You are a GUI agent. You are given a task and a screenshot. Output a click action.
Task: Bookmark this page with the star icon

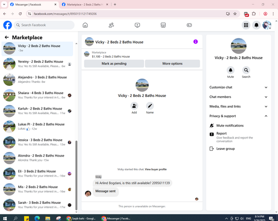tap(235, 14)
